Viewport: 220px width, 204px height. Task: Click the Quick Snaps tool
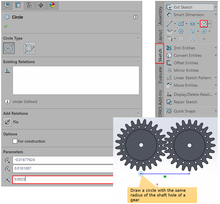coord(181,111)
